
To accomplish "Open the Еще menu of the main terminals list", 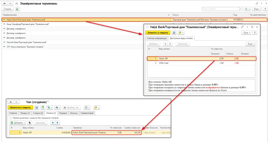I will tap(257, 9).
